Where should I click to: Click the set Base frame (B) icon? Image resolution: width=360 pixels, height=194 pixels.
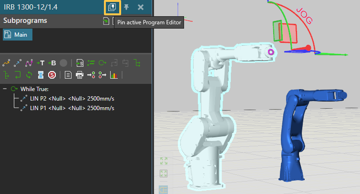[52, 63]
